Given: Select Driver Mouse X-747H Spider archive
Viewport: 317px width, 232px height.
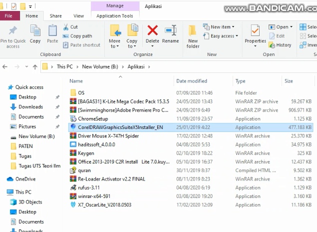Looking at the screenshot, I should pyautogui.click(x=191, y=136).
